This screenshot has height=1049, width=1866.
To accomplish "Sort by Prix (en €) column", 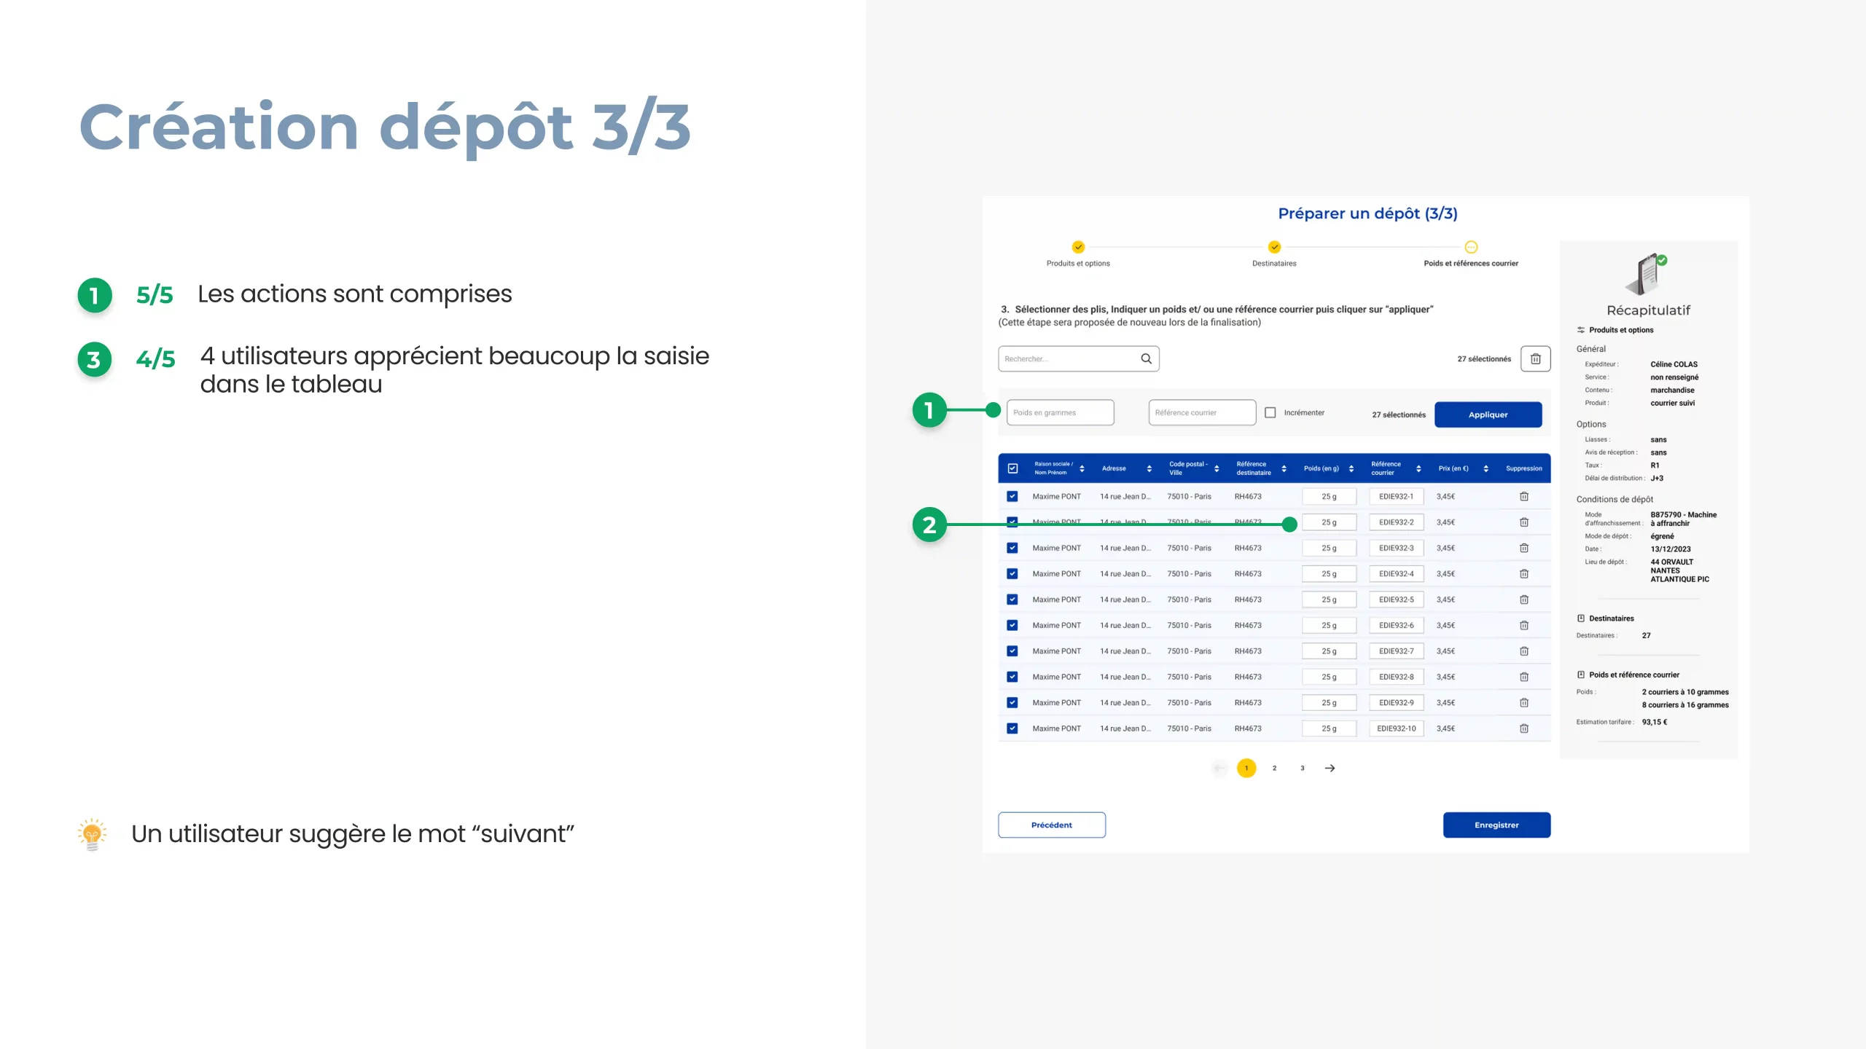I will [1486, 468].
